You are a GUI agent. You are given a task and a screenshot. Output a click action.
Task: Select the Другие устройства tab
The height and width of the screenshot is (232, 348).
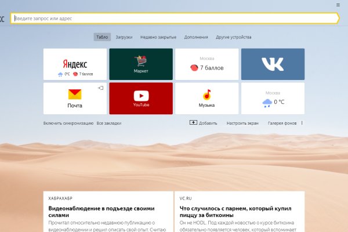point(234,37)
